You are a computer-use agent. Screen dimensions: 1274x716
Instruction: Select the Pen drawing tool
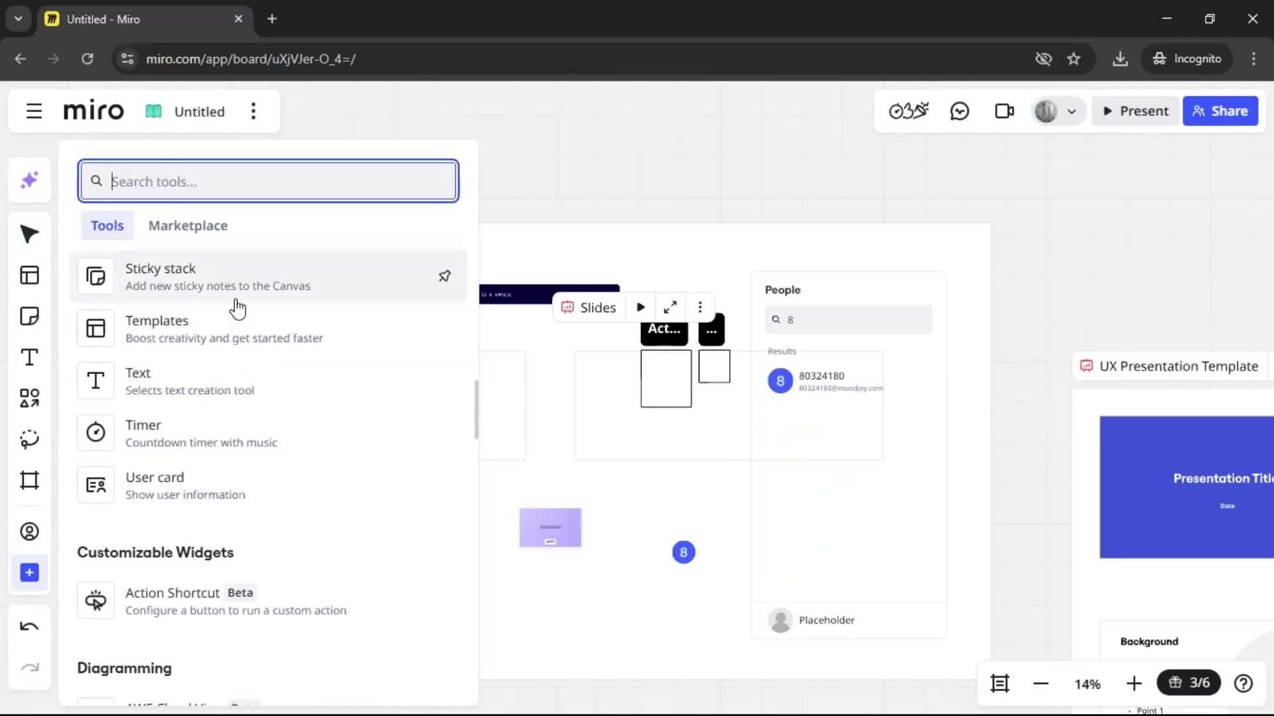pos(29,439)
